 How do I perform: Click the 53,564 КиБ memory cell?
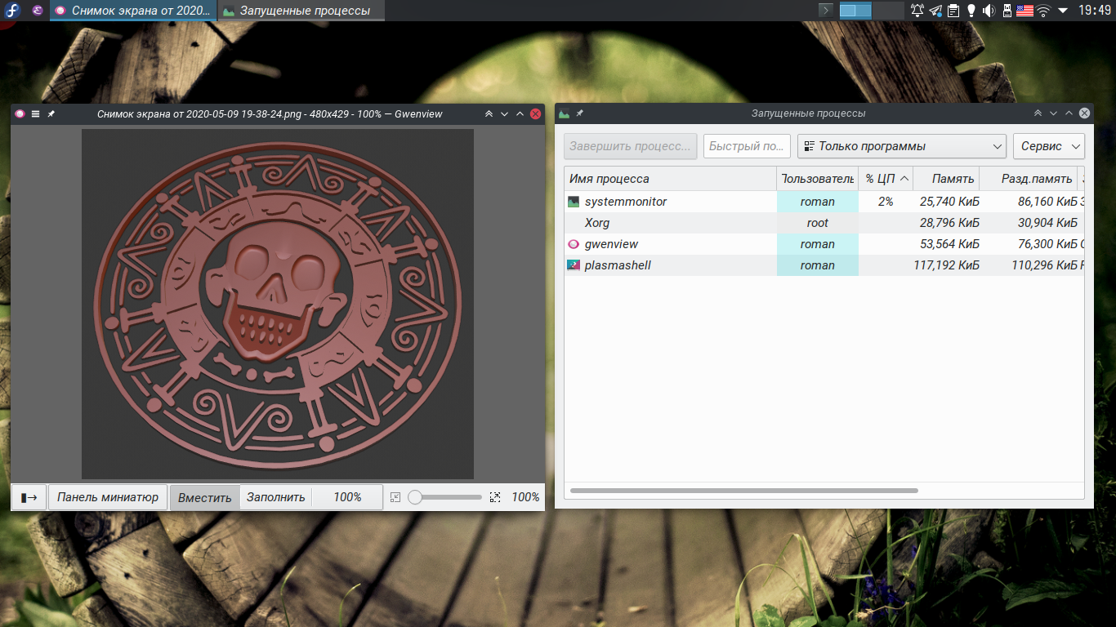click(946, 244)
